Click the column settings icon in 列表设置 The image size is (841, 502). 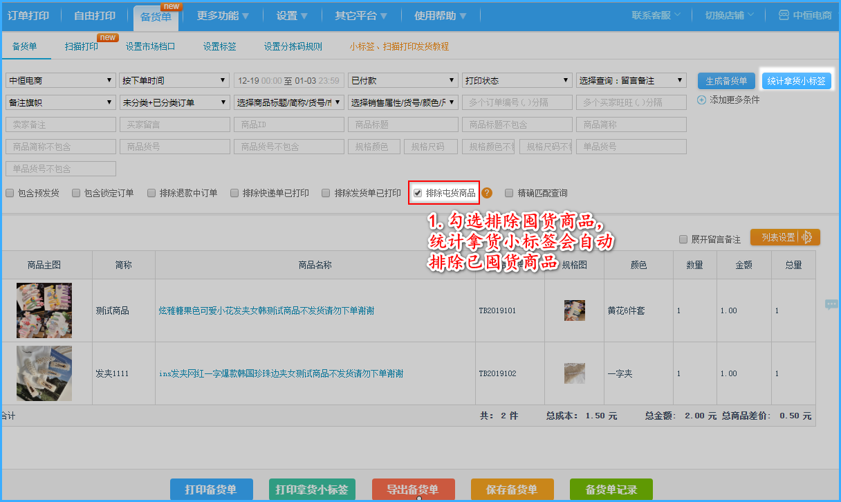(x=806, y=237)
